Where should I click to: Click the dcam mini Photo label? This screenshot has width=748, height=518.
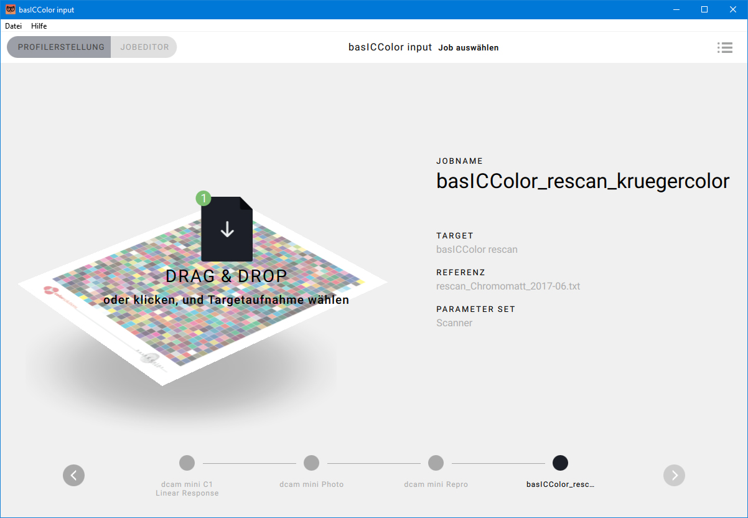[x=311, y=484]
